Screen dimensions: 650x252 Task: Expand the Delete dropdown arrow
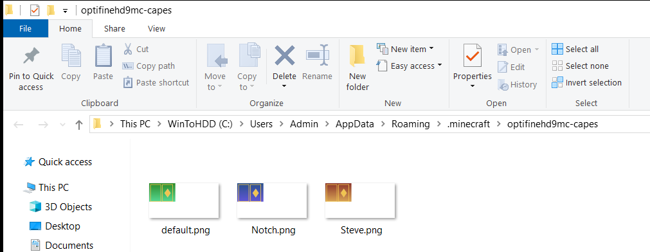pyautogui.click(x=284, y=86)
